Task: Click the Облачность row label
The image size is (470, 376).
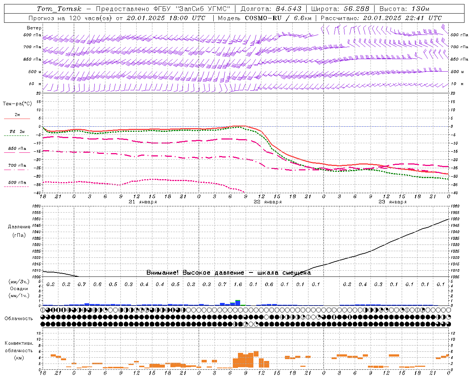Action: click(18, 319)
